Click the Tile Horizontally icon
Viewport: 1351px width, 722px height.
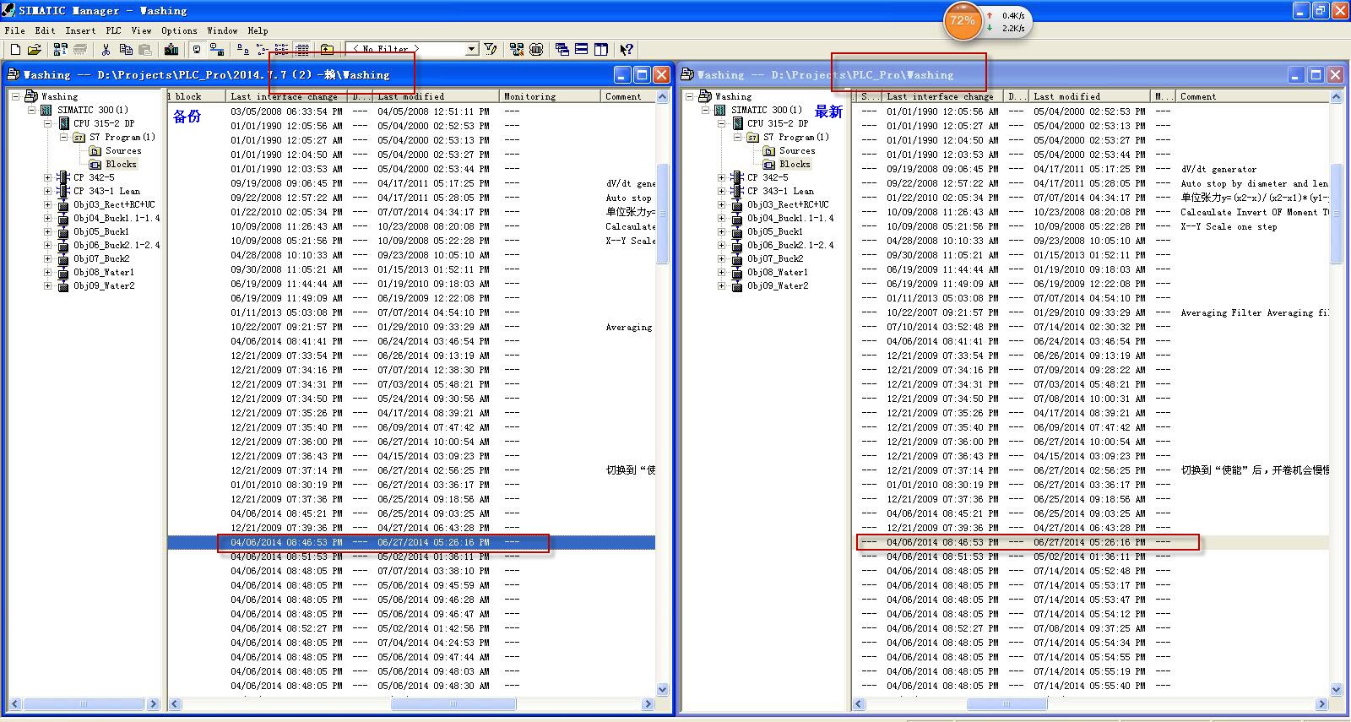point(582,50)
